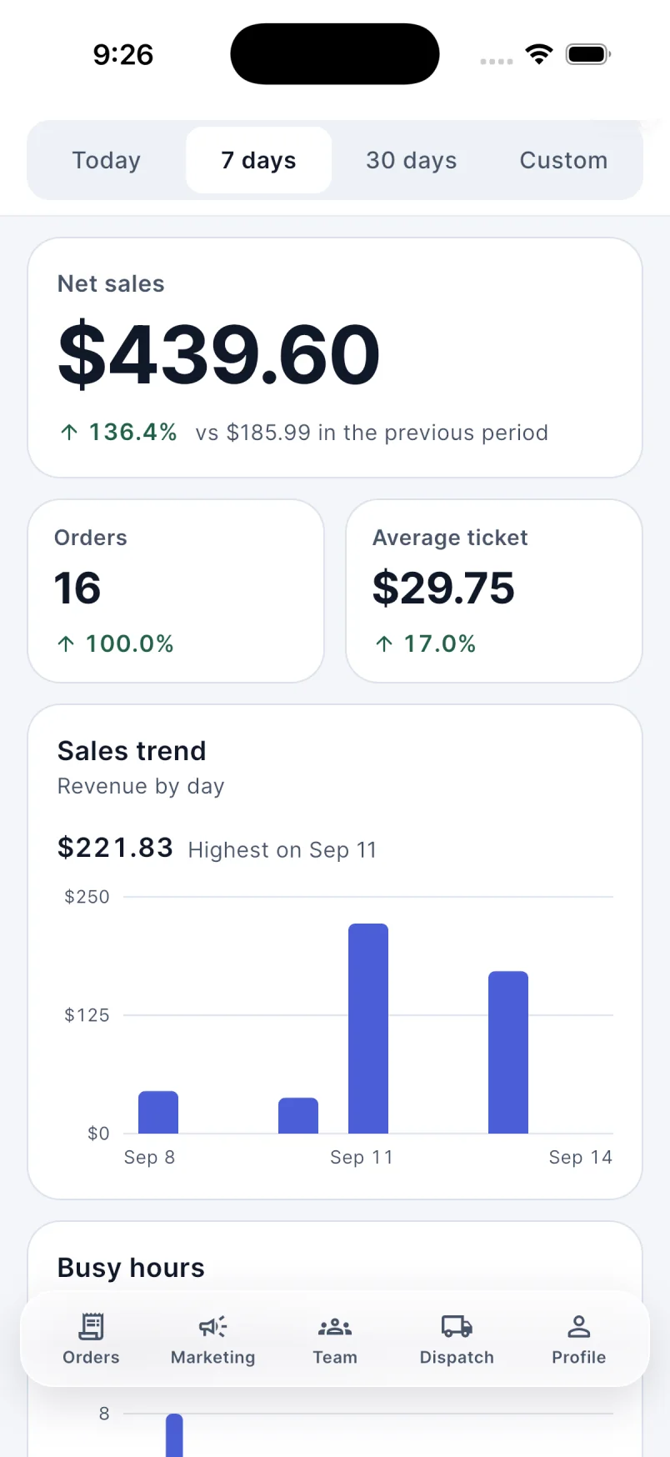Select the 7 days range
670x1457 pixels.
(x=258, y=160)
